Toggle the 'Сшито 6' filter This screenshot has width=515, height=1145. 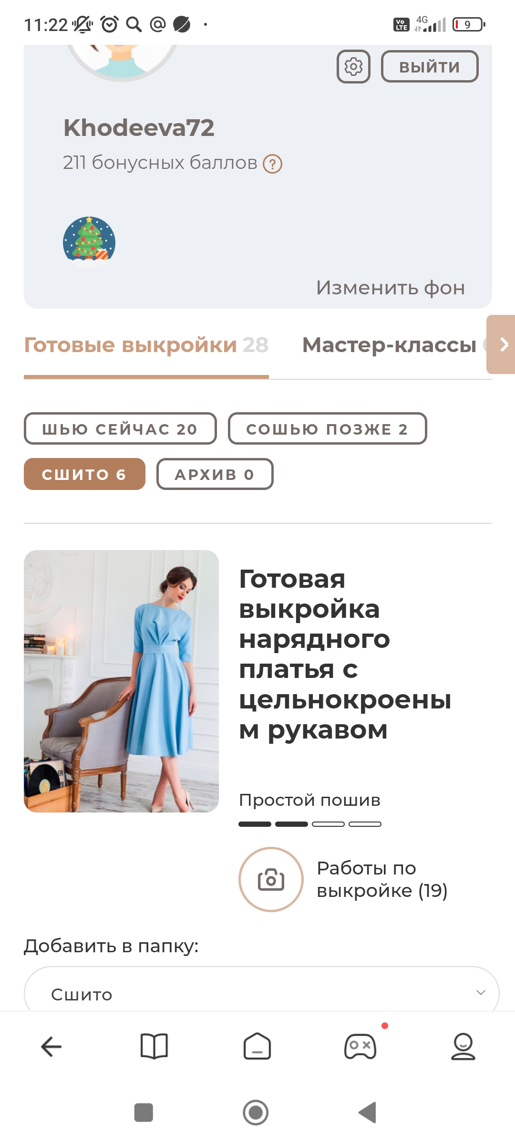tap(84, 474)
